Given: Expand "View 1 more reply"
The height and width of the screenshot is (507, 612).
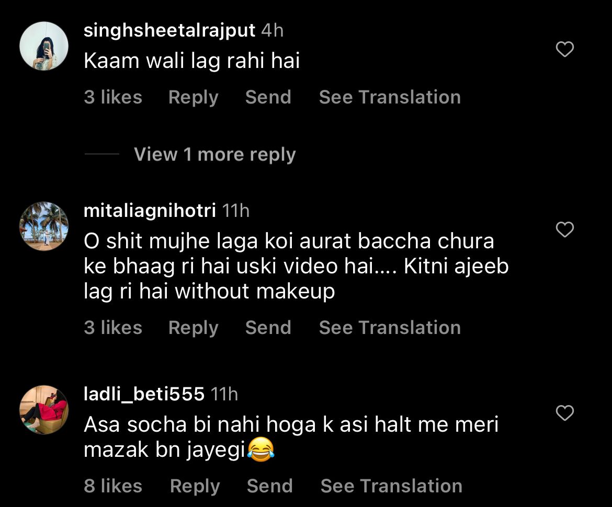Looking at the screenshot, I should click(x=214, y=155).
